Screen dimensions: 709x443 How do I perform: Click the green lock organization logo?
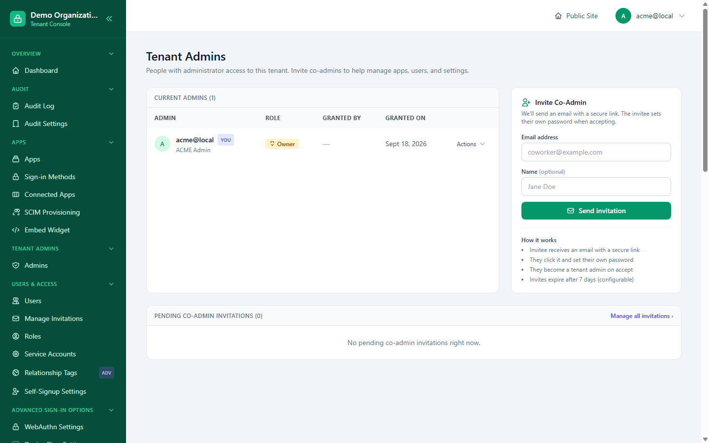[18, 19]
